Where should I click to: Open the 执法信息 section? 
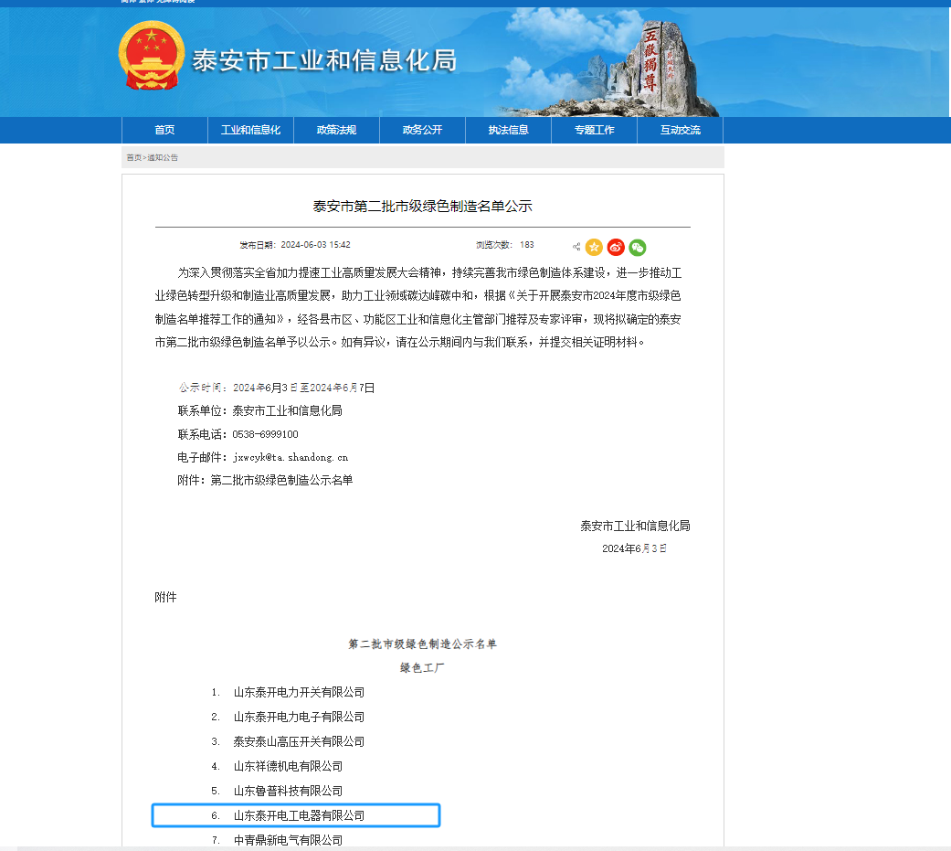point(508,130)
